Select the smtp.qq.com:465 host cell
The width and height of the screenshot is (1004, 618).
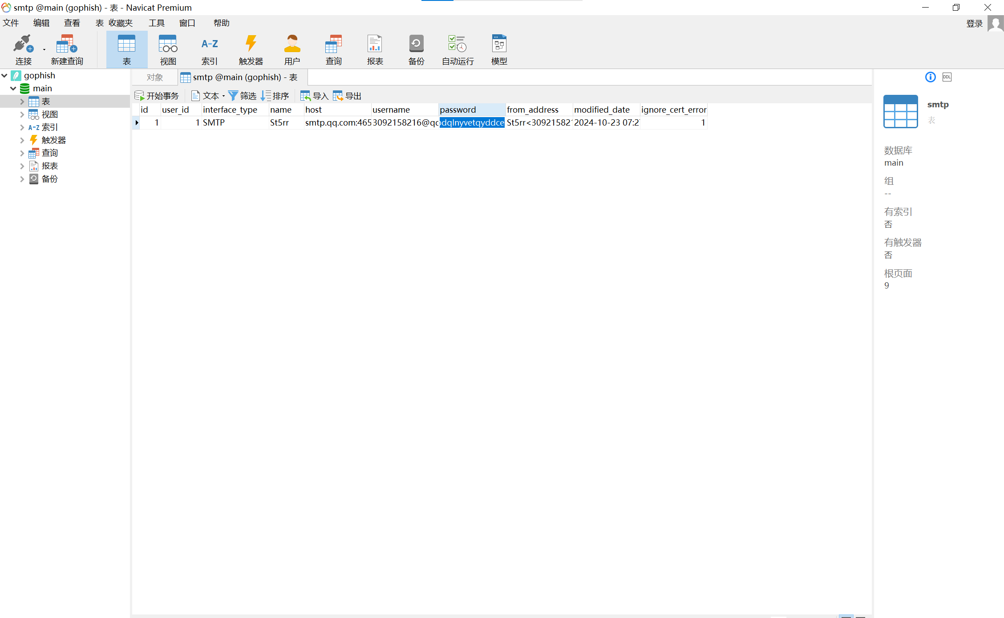pyautogui.click(x=337, y=123)
